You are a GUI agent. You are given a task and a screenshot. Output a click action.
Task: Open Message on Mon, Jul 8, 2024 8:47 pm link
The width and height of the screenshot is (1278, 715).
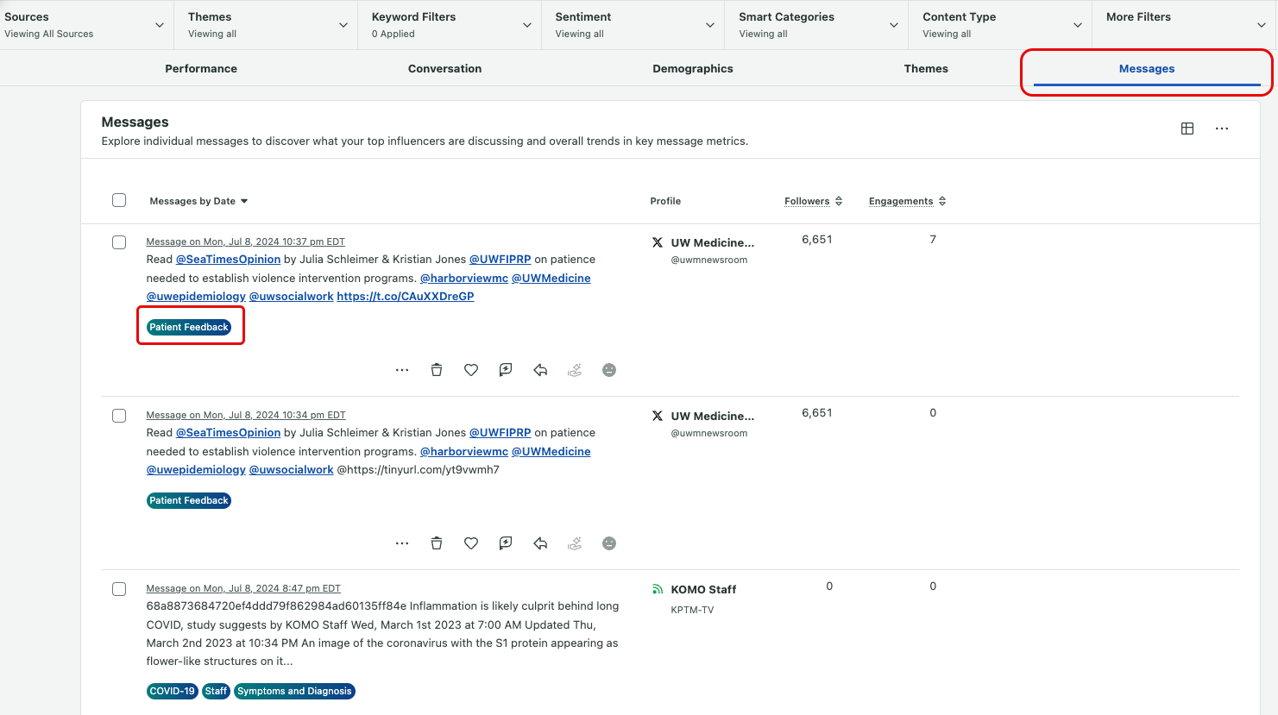tap(243, 589)
